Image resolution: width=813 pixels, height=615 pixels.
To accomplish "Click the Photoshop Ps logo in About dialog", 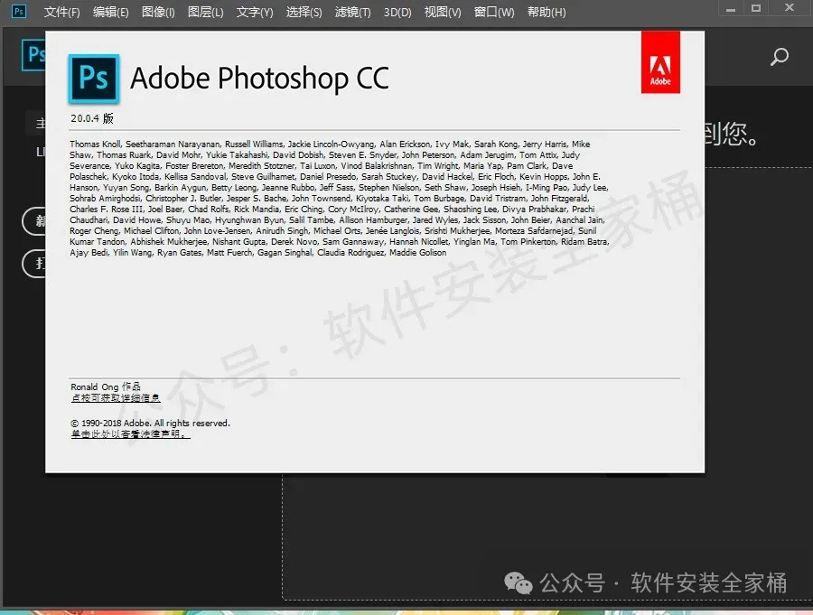I will [94, 79].
